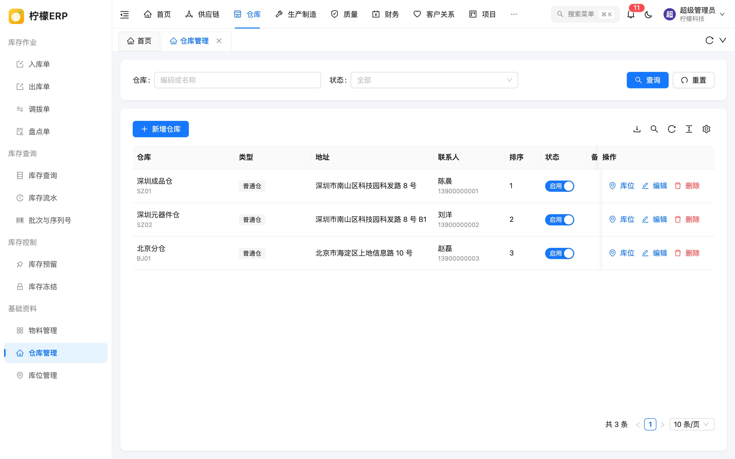Open the 项目 top menu
Screen dimensions: 735x459
click(482, 14)
